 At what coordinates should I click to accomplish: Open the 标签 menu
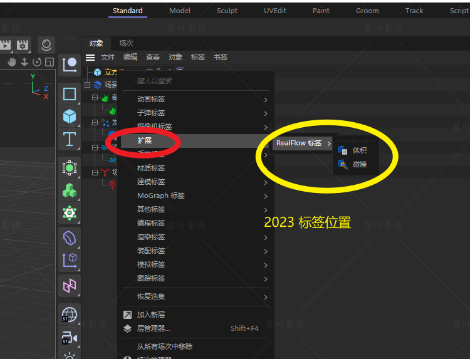pyautogui.click(x=198, y=57)
